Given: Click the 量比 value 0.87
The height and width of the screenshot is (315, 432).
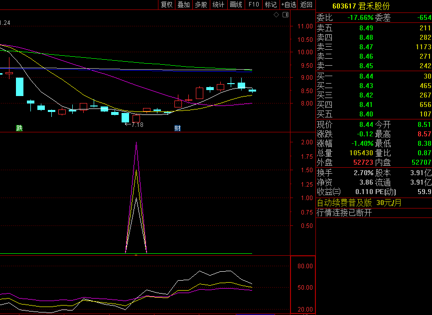Looking at the screenshot, I should point(425,153).
